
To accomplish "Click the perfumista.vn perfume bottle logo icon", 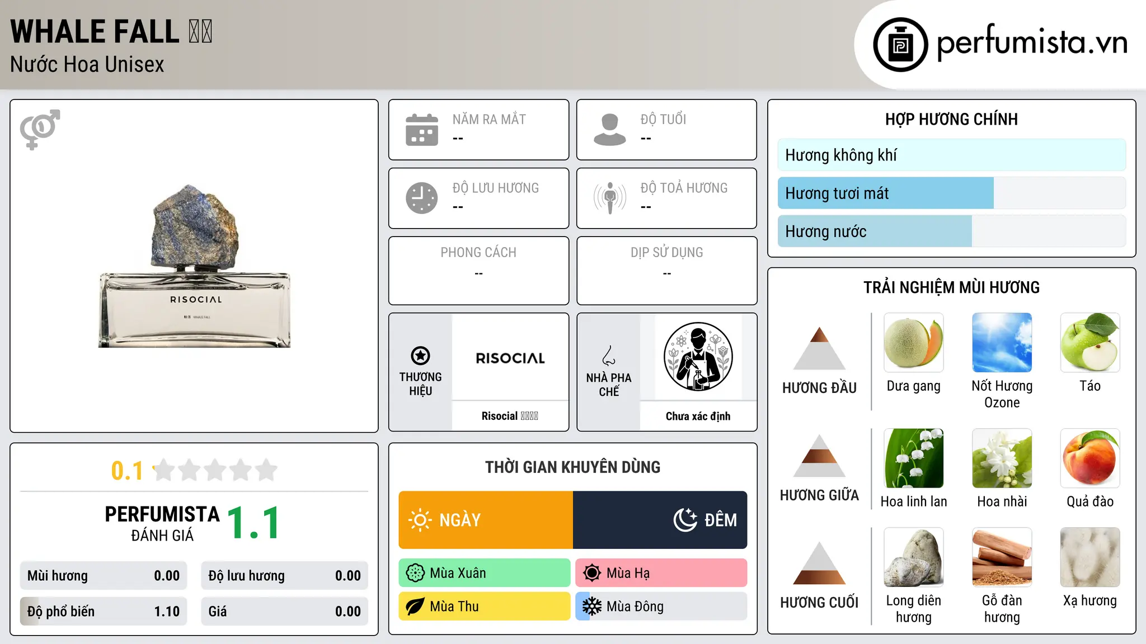I will pyautogui.click(x=900, y=45).
